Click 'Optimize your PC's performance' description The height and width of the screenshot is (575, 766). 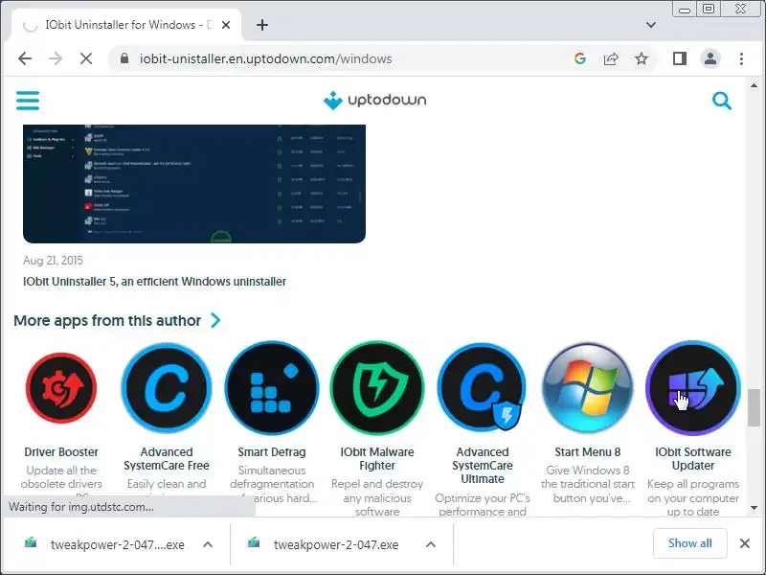pos(483,504)
